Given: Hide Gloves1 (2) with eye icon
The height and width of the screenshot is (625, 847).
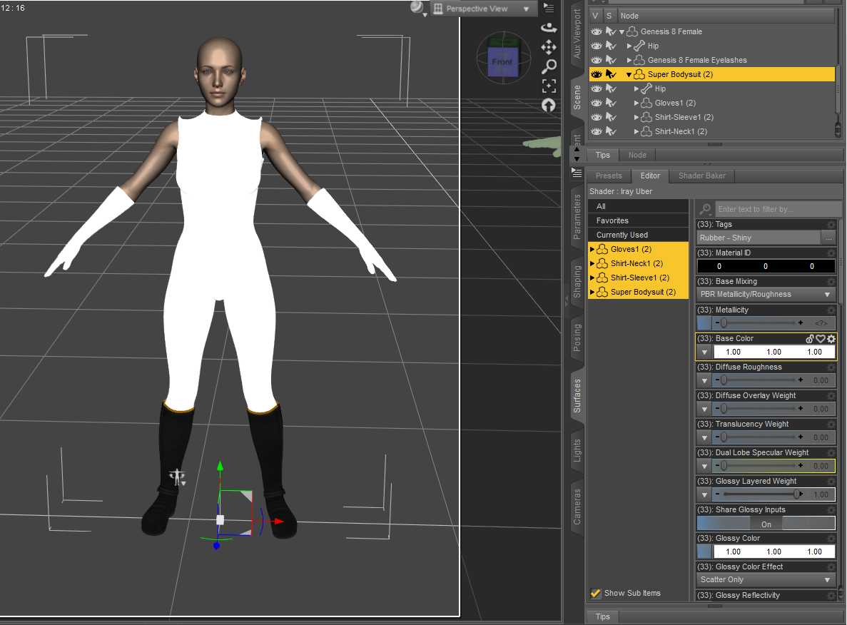Looking at the screenshot, I should [x=597, y=103].
